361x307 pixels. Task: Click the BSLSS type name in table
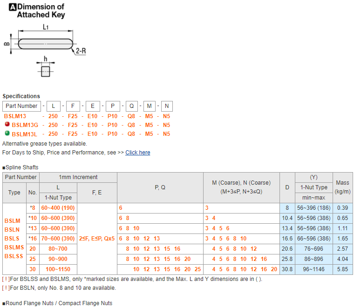pyautogui.click(x=14, y=256)
